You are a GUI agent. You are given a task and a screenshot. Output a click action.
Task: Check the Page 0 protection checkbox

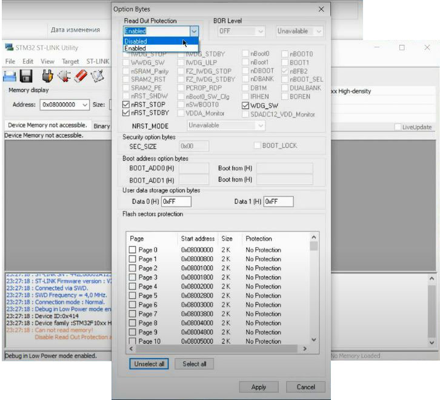[x=133, y=250]
